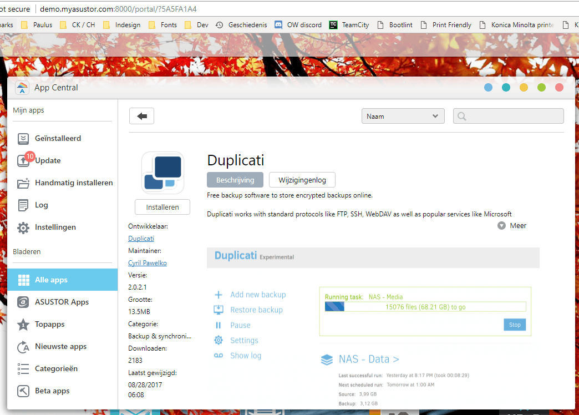Click the Stop button in preview
Viewport: 579px width, 415px height.
point(515,325)
